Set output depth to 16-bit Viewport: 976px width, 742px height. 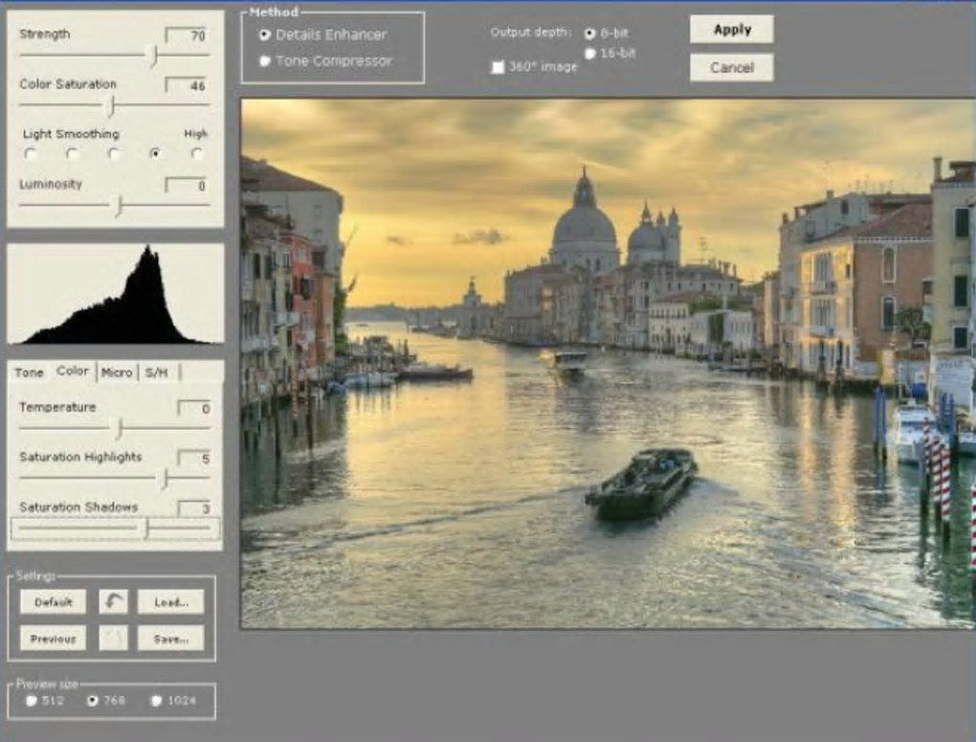click(x=589, y=54)
